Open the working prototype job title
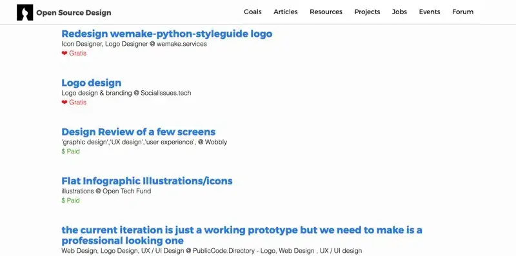This screenshot has height=256, width=516. pos(242,235)
